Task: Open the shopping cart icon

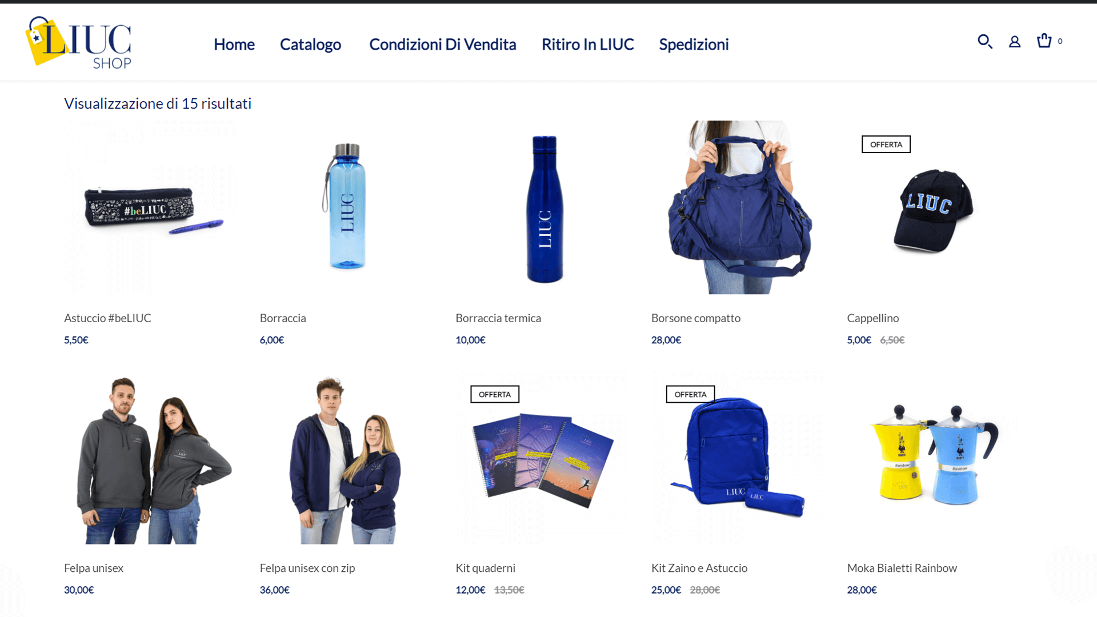Action: (1044, 41)
